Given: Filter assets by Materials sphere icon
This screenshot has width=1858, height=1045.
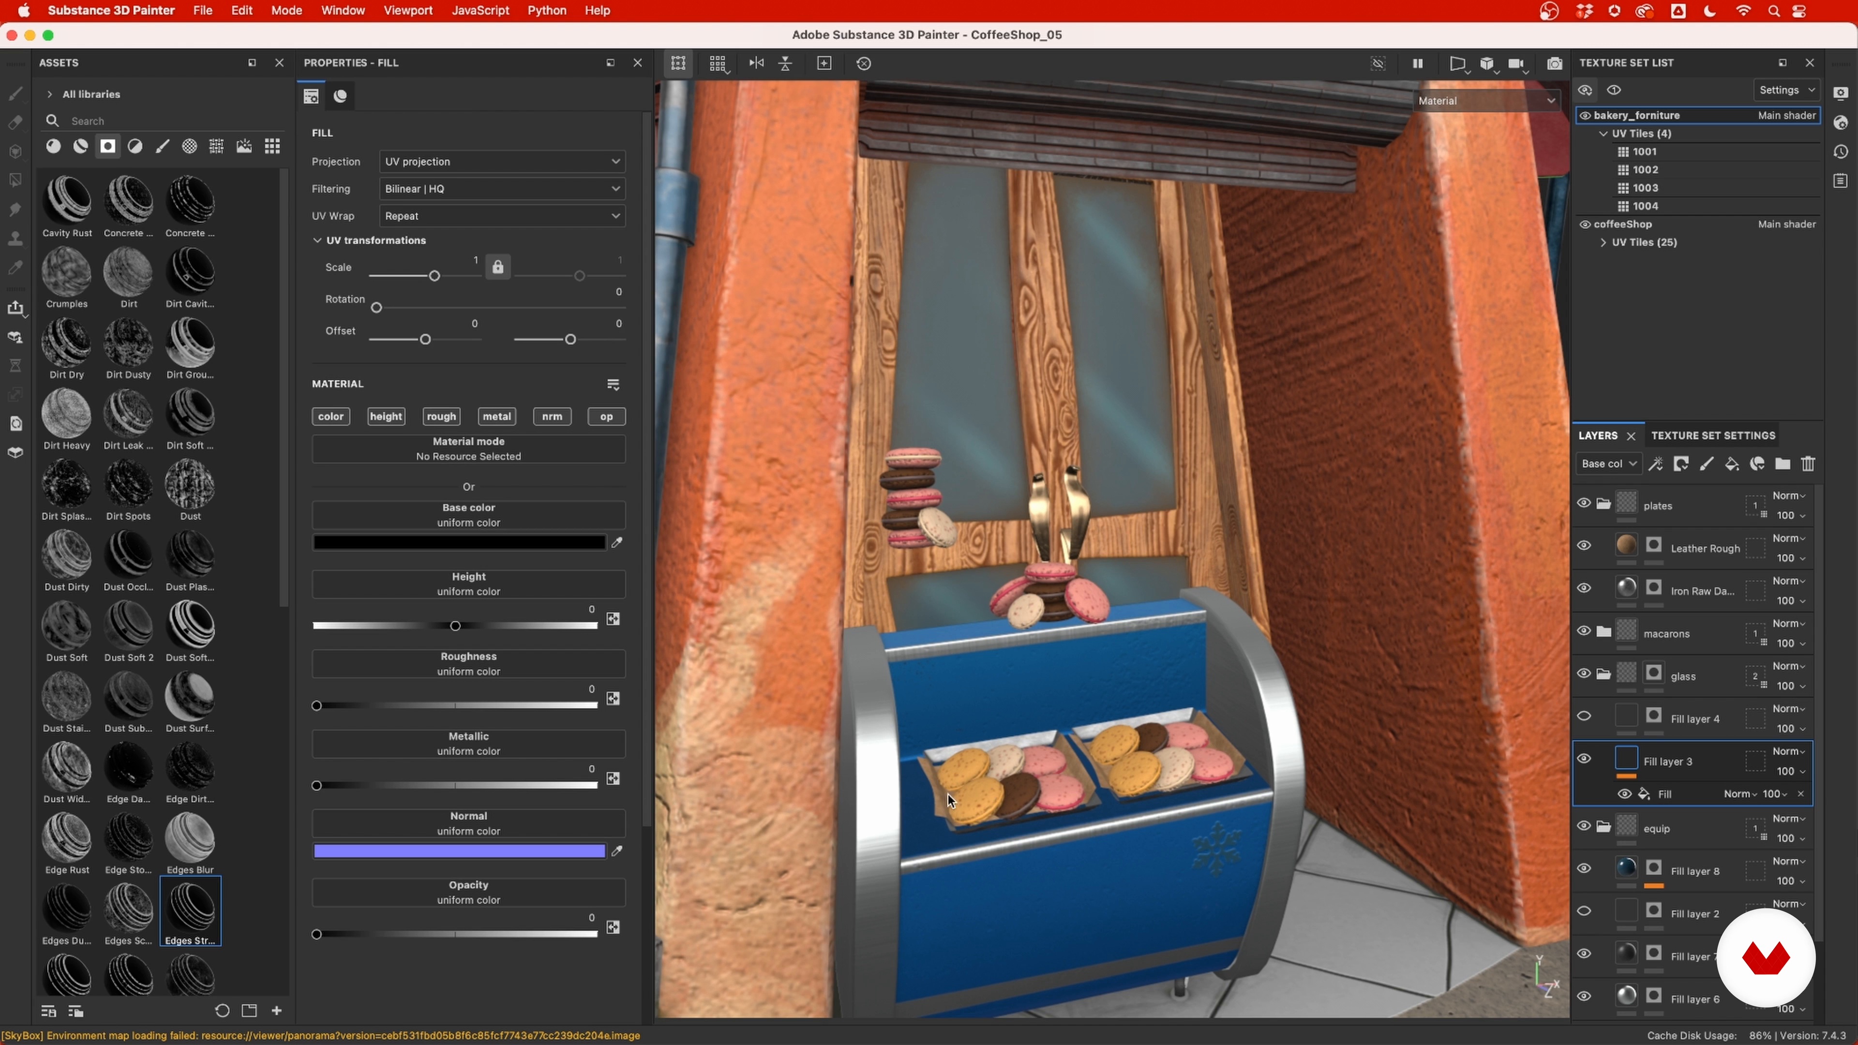Looking at the screenshot, I should pos(53,147).
